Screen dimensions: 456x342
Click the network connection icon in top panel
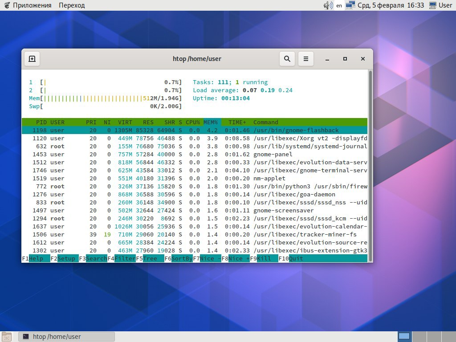pyautogui.click(x=350, y=5)
